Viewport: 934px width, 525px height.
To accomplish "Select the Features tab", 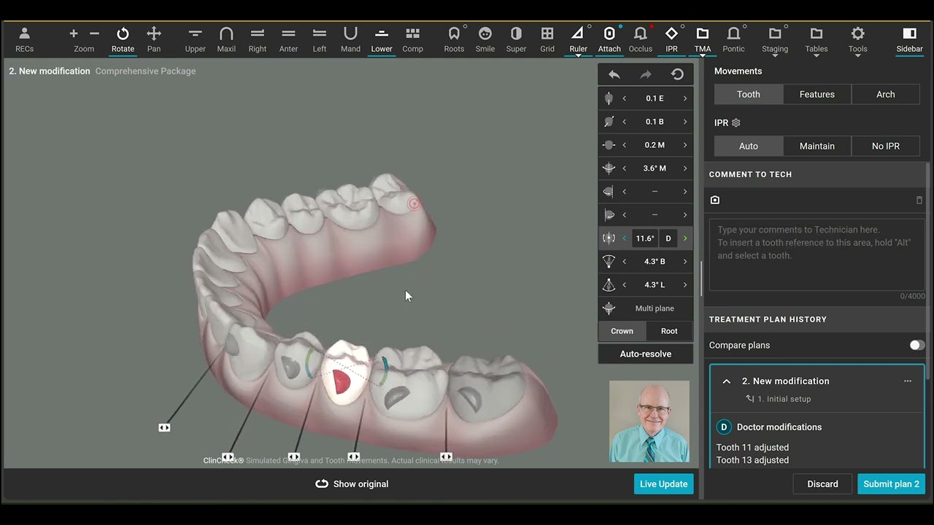I will click(817, 94).
